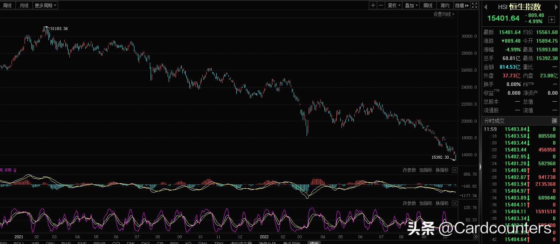Image resolution: width=560 pixels, height=244 pixels.
Task: Click the double-arrow icon at chart bottom-right
Action: 476,237
